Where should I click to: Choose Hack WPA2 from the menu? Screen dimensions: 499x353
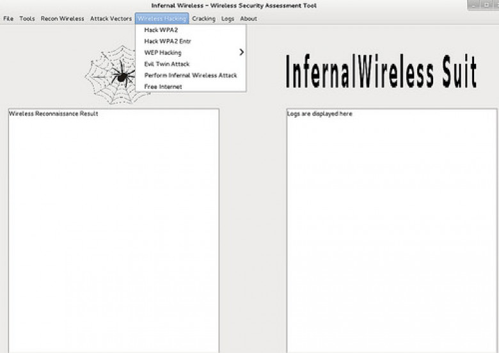coord(191,30)
